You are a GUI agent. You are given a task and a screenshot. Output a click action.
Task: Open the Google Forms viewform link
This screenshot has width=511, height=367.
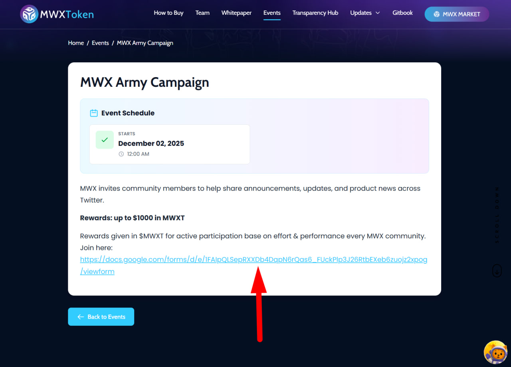pyautogui.click(x=254, y=260)
